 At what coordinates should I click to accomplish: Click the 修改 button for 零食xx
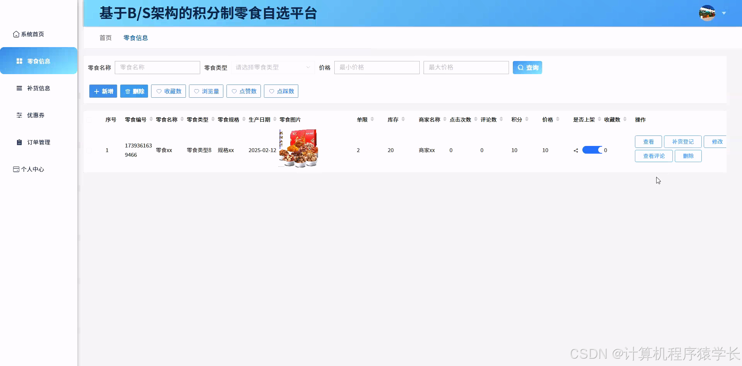716,142
